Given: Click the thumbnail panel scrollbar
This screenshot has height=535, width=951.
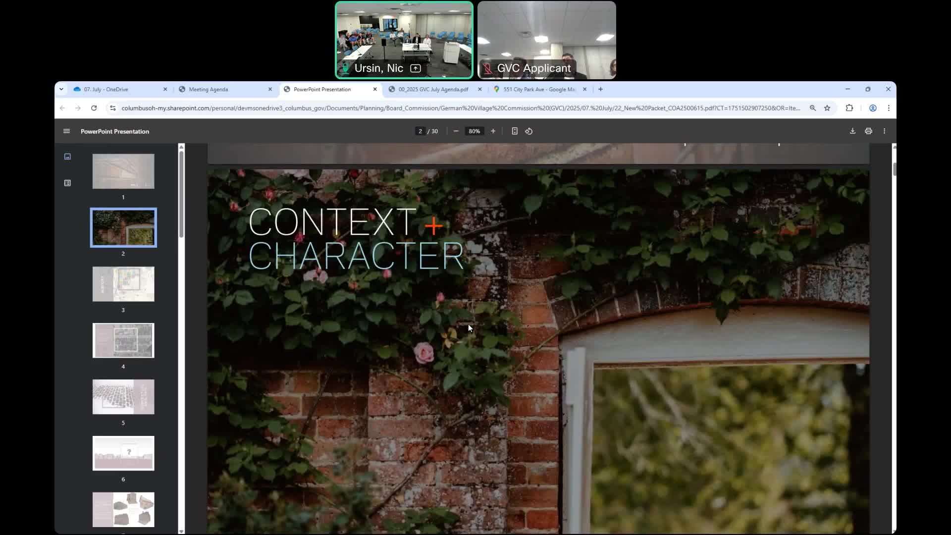Looking at the screenshot, I should [181, 193].
